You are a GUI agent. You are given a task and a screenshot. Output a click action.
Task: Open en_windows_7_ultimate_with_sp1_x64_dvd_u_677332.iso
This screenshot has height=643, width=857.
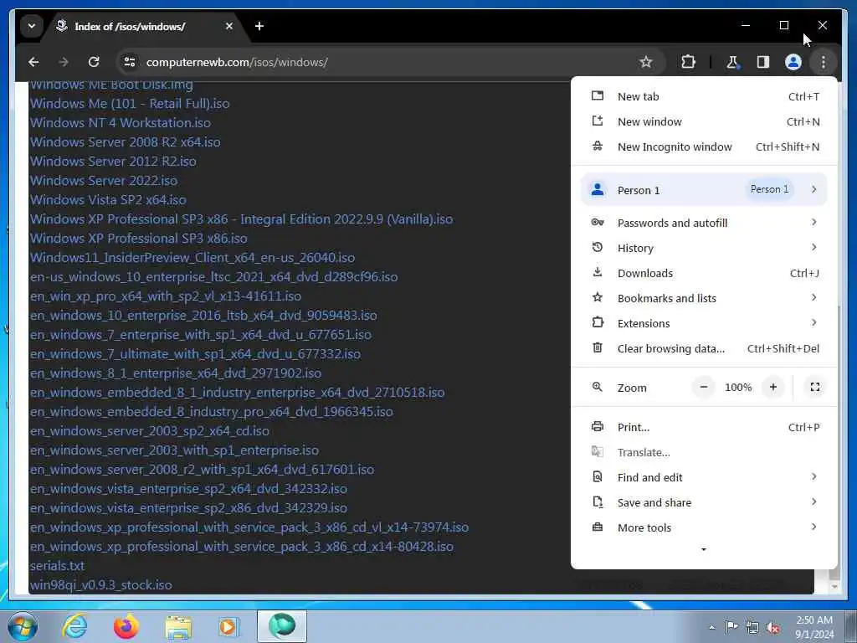(195, 354)
